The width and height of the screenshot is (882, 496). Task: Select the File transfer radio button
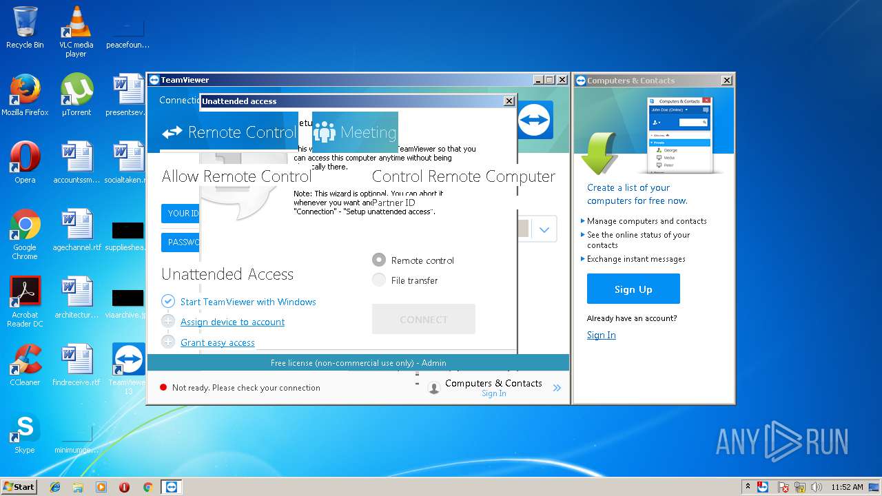click(x=379, y=280)
